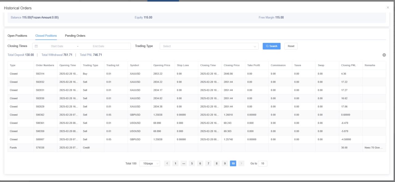Switch to Open Positions tab
This screenshot has height=182, width=395.
(17, 36)
